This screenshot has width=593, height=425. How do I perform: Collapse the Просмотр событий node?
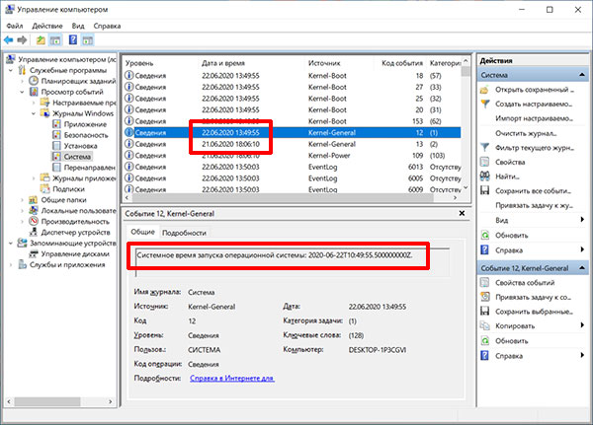click(22, 92)
